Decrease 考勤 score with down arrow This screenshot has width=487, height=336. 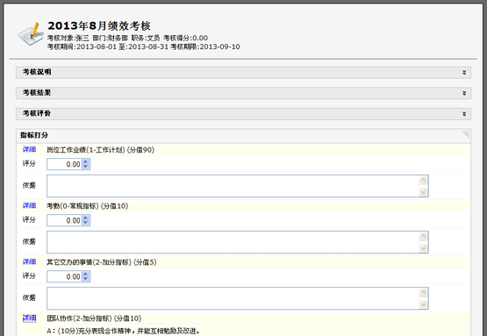(x=86, y=223)
